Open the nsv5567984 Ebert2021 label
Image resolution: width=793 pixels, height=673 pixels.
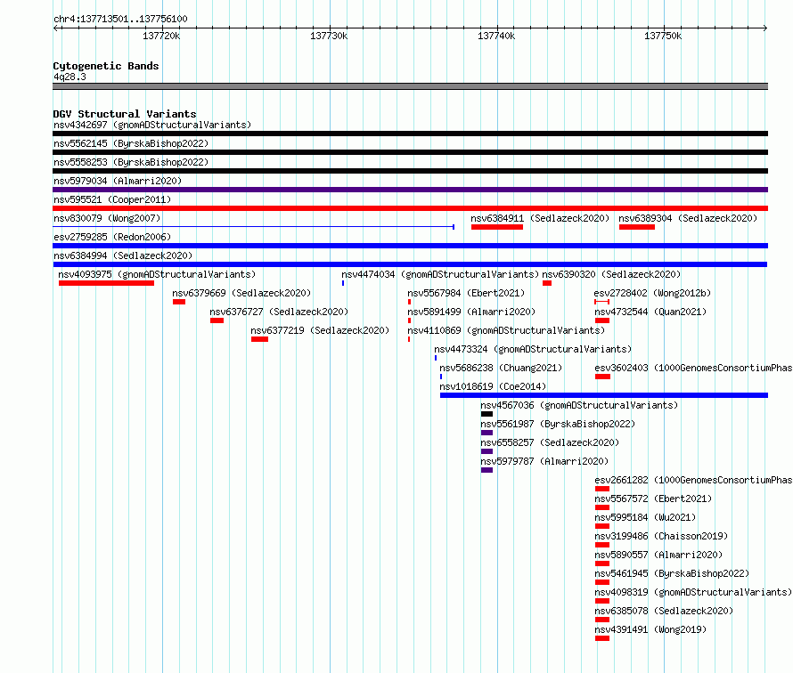click(x=466, y=293)
